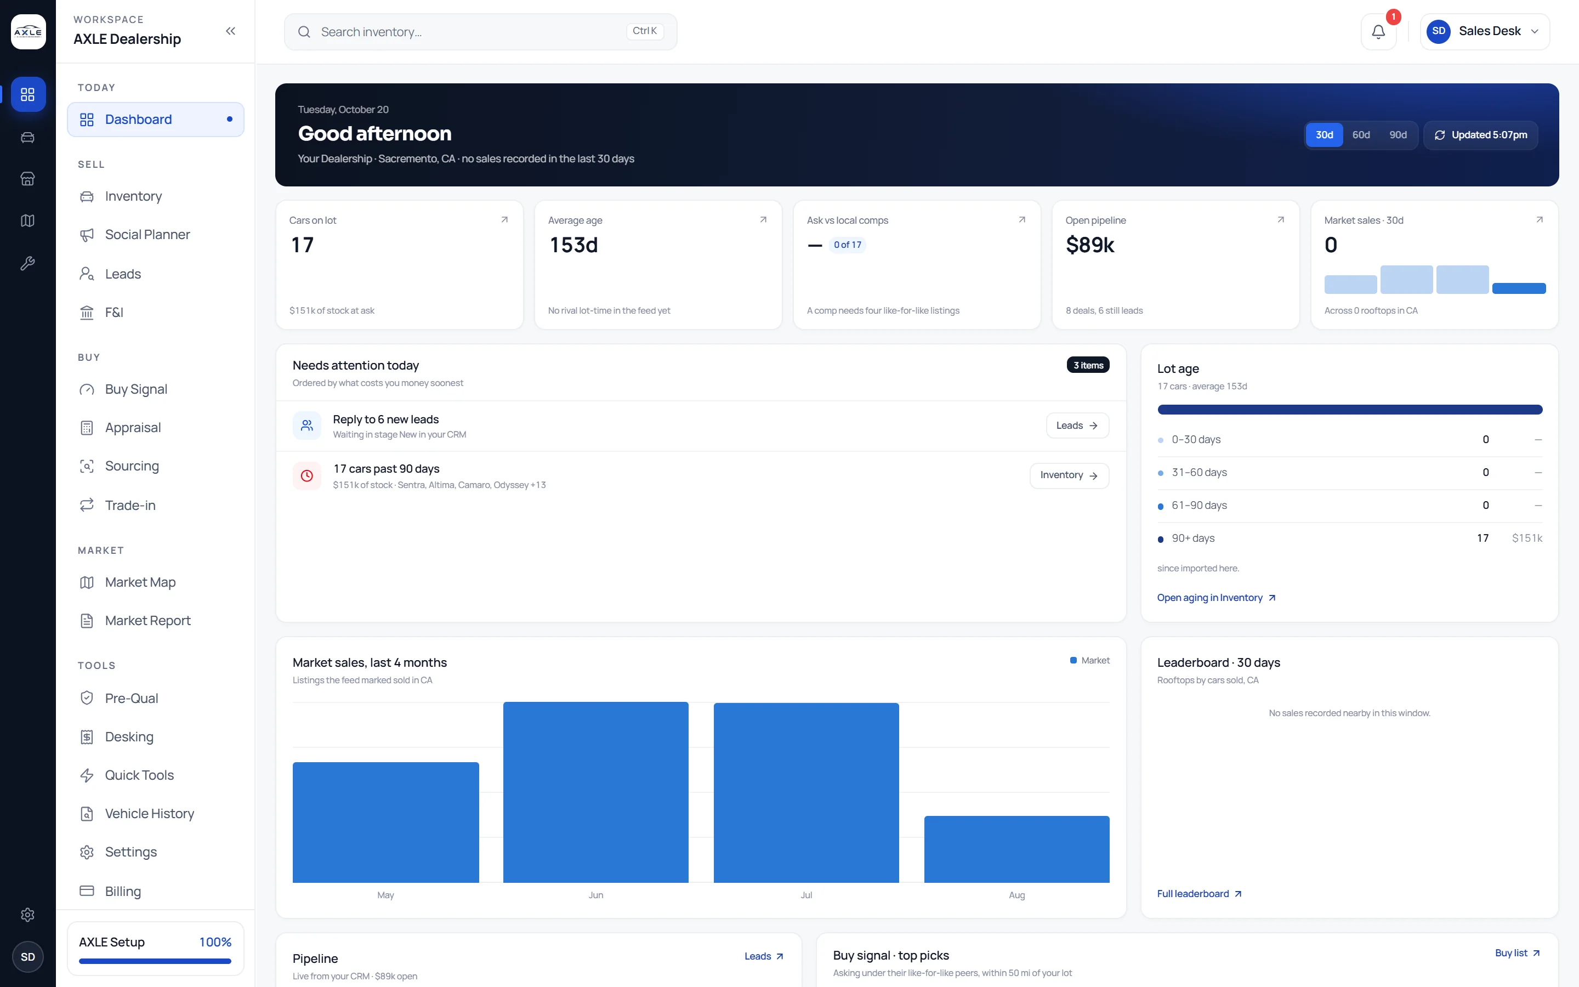Click the AXLE Setup progress bar
The width and height of the screenshot is (1579, 987).
point(155,961)
